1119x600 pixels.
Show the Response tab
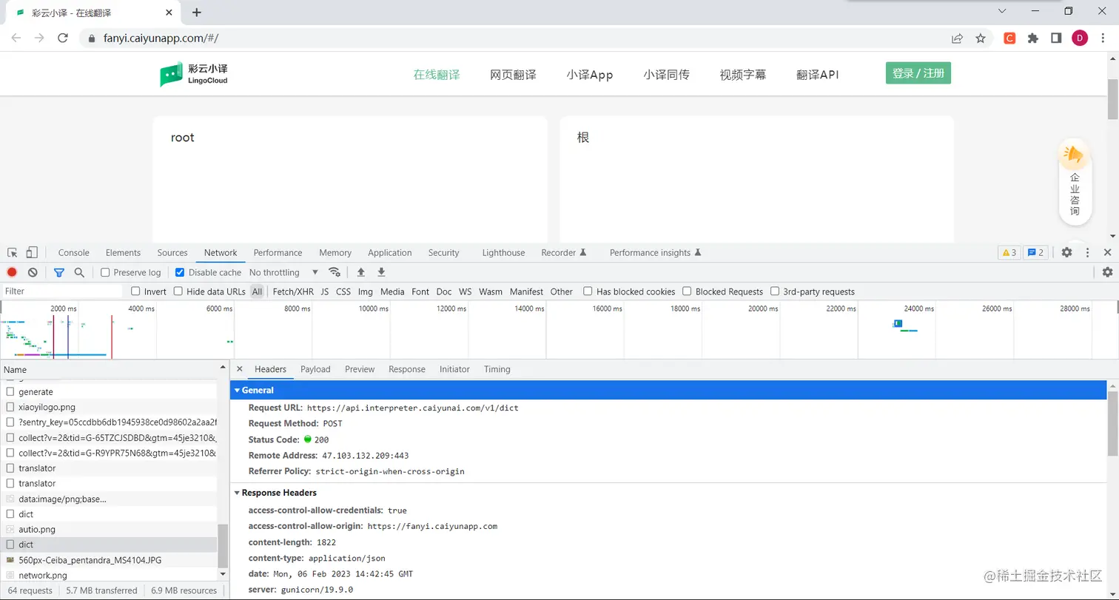coord(407,369)
